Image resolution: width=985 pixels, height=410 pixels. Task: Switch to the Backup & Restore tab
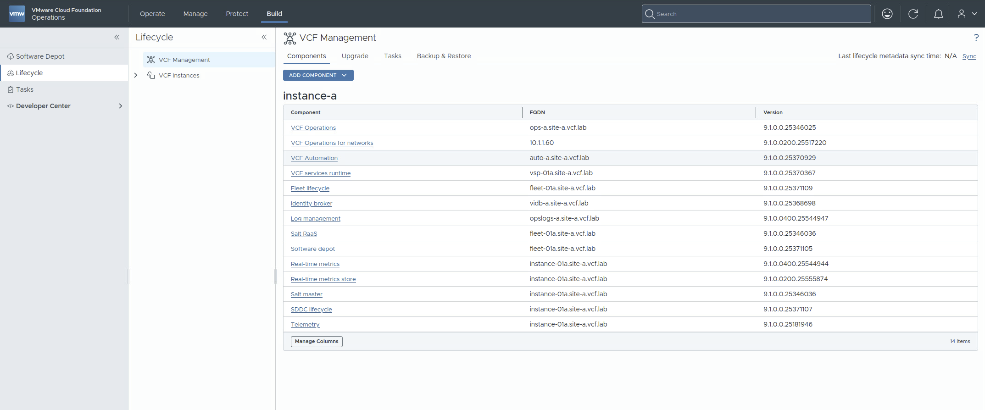click(444, 56)
